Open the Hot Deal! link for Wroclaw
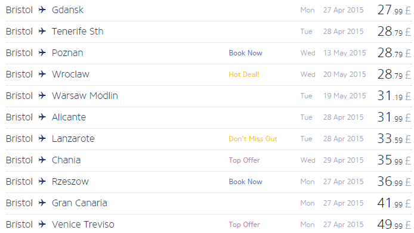Screen dimensions: 414x233 [x=244, y=74]
